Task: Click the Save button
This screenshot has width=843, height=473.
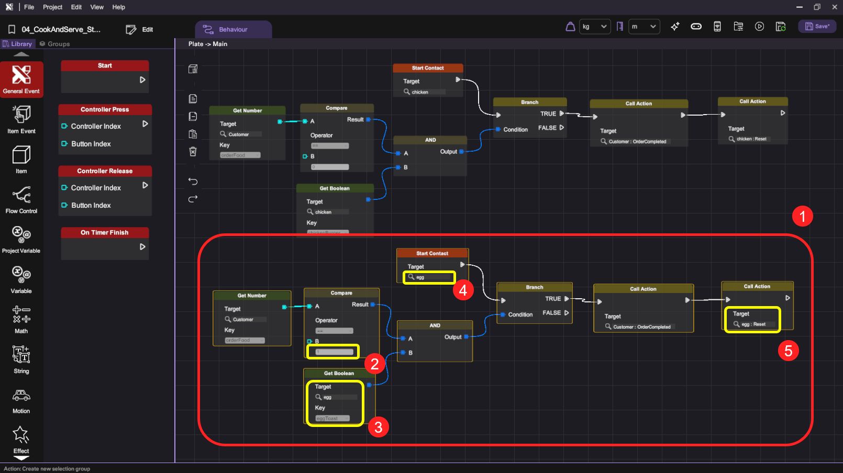Action: [817, 27]
